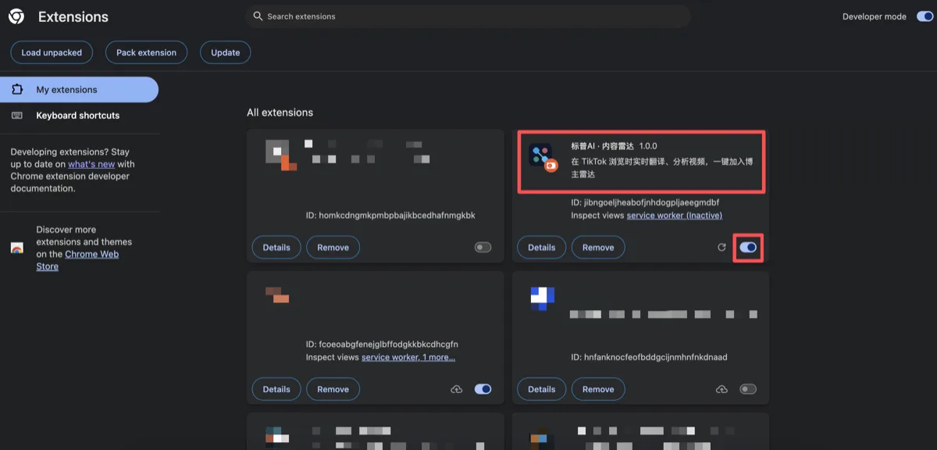Click the Pack extension button

146,52
